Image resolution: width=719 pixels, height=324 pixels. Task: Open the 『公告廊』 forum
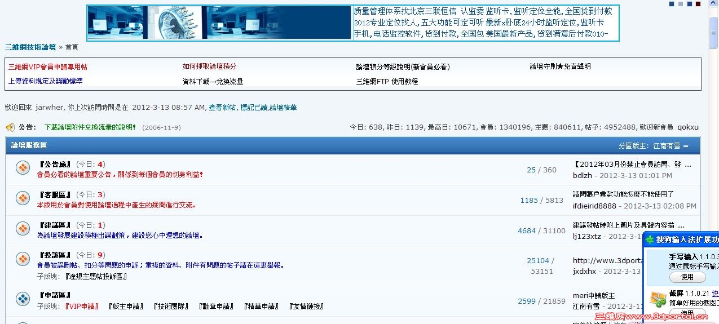(55, 165)
